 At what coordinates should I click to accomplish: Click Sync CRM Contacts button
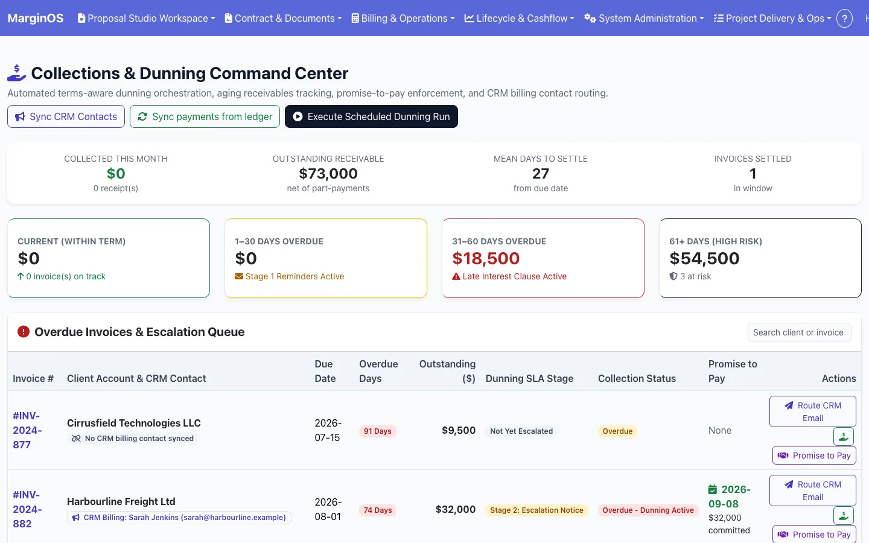[x=66, y=116]
